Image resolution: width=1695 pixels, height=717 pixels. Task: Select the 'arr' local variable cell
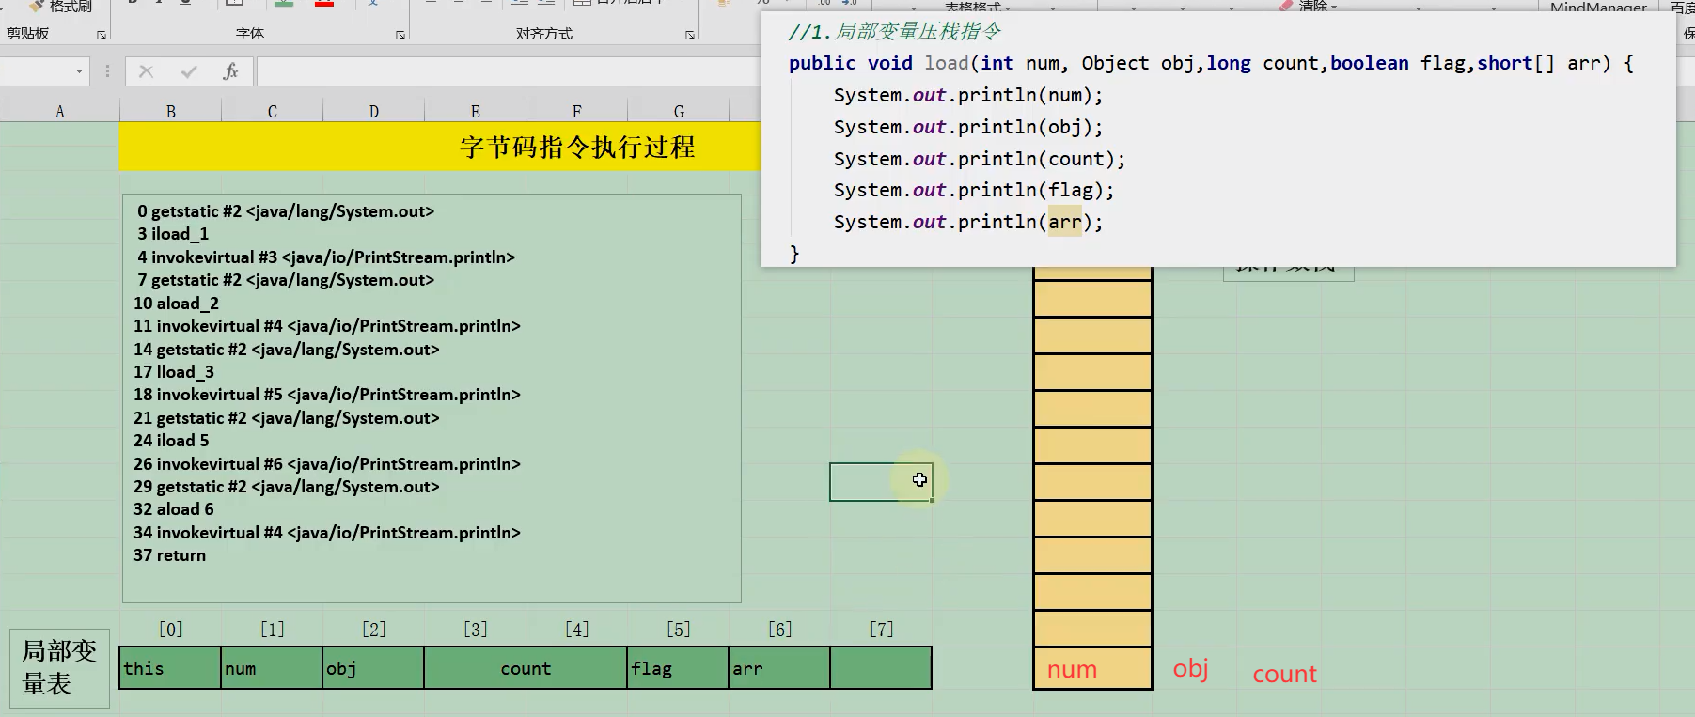779,668
